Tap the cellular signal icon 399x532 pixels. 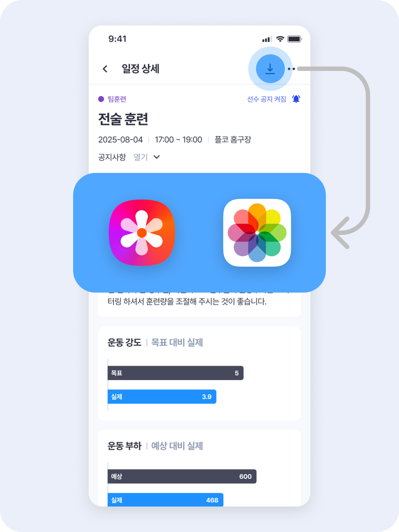[x=267, y=39]
